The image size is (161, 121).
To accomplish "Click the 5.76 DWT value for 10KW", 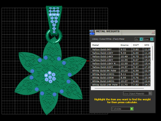I will pyautogui.click(x=136, y=78).
